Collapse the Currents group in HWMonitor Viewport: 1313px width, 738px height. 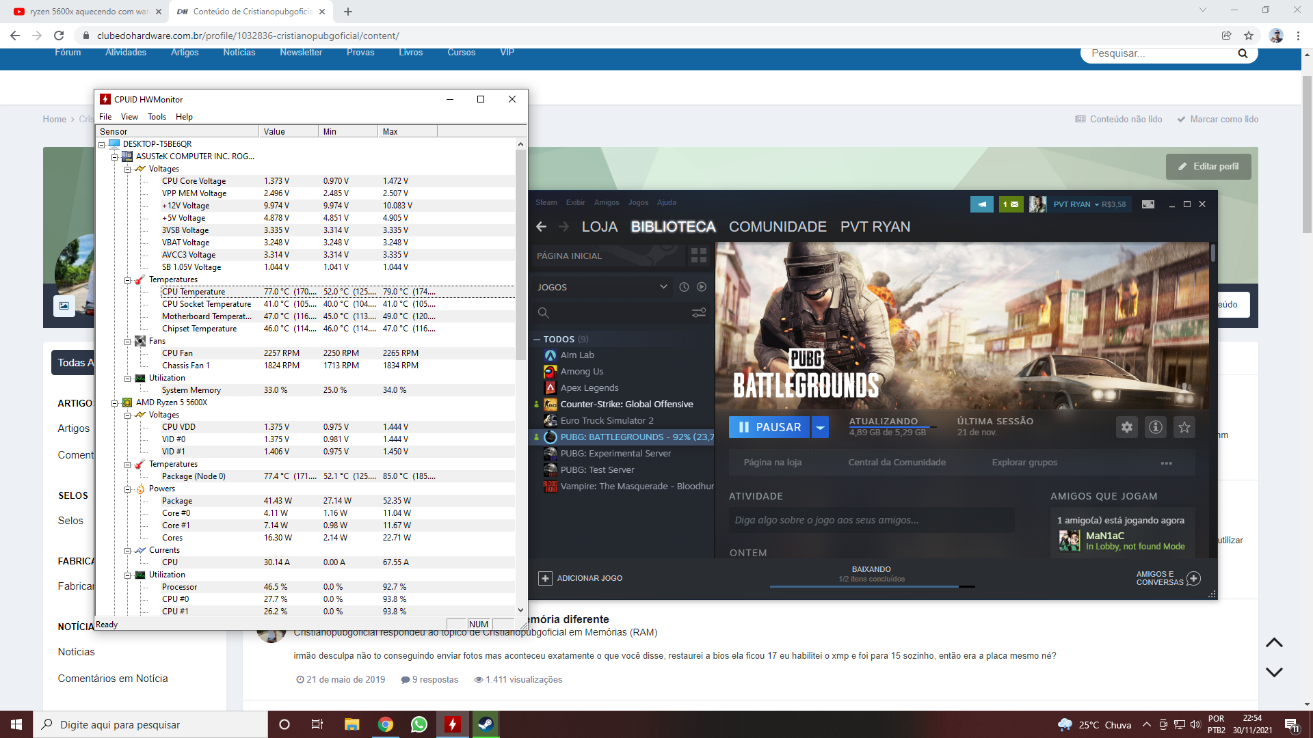pyautogui.click(x=128, y=550)
